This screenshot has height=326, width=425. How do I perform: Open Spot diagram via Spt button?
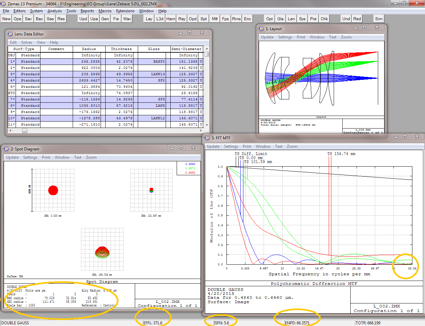pyautogui.click(x=204, y=19)
